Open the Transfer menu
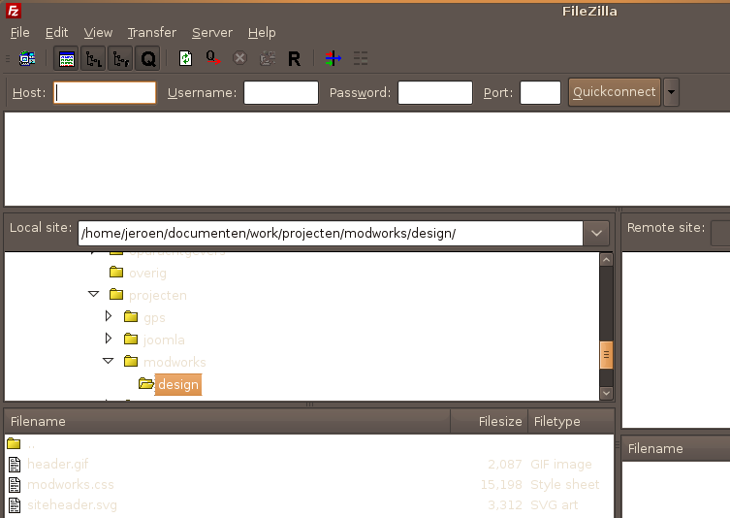Viewport: 730px width, 518px height. 152,33
